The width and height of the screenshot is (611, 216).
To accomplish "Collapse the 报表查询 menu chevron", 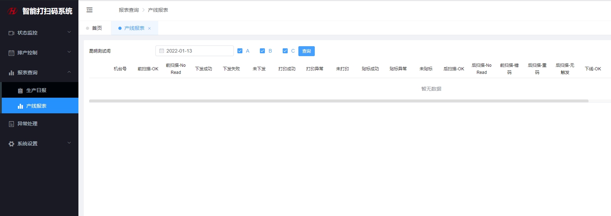I will click(x=69, y=72).
